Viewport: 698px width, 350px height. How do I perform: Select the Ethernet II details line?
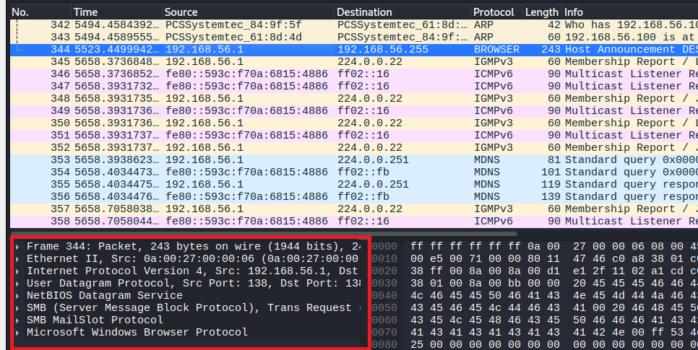tap(193, 259)
